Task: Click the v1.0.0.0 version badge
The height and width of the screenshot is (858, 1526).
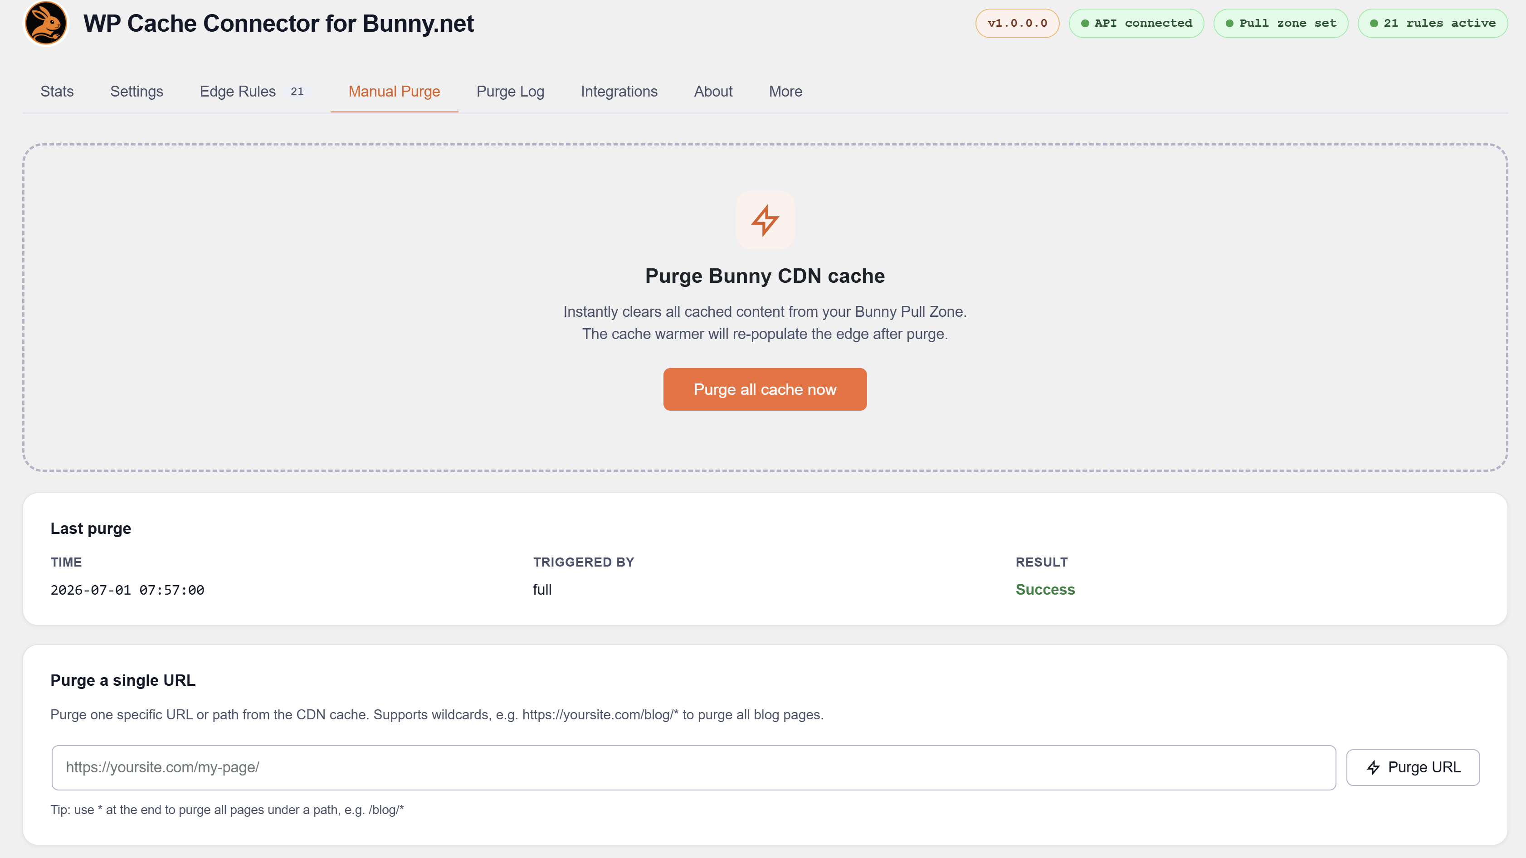Action: pos(1017,23)
